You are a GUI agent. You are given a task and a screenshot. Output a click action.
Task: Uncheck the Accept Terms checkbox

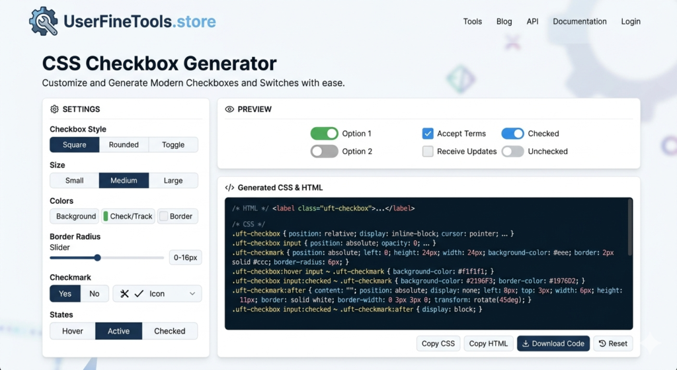point(428,134)
